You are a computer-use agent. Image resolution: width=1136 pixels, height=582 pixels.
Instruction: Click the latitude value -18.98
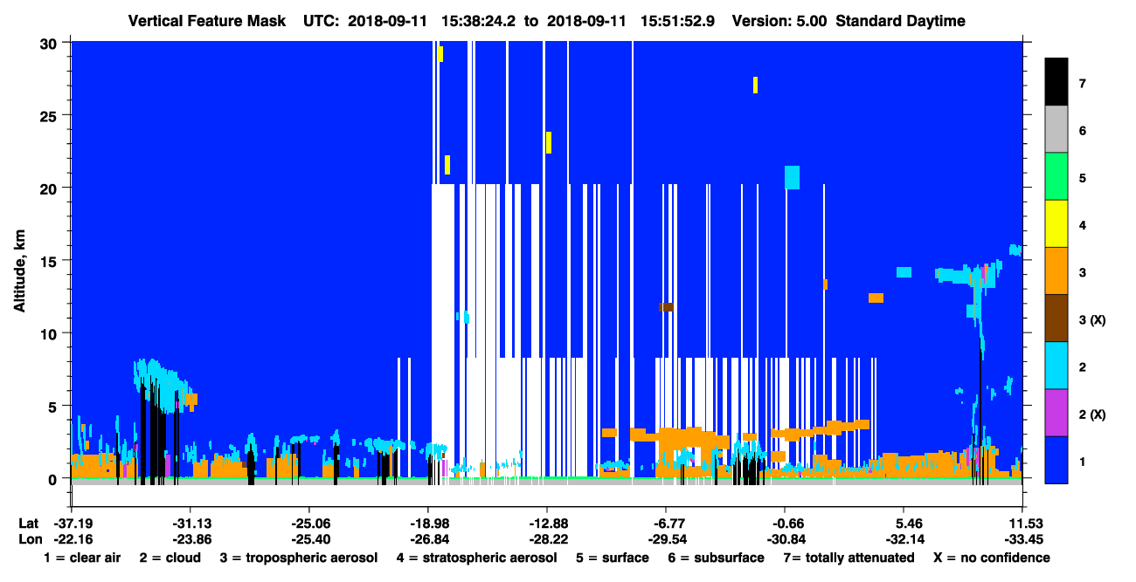(427, 524)
